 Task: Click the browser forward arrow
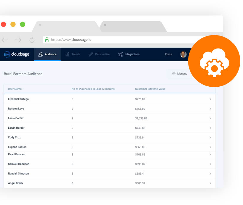[x=18, y=40]
